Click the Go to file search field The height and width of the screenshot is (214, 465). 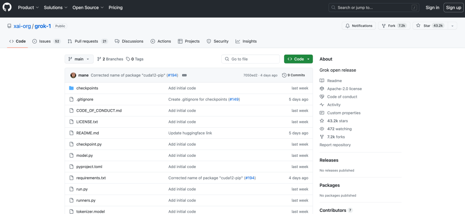[x=251, y=59]
